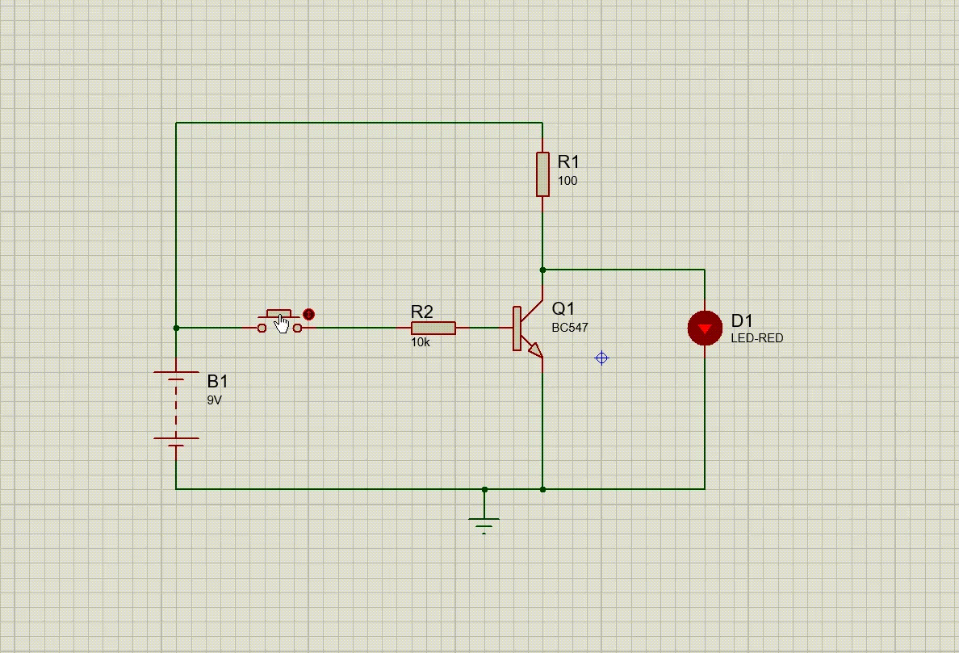Click the emitter arrow of transistor Q1
959x653 pixels.
535,349
